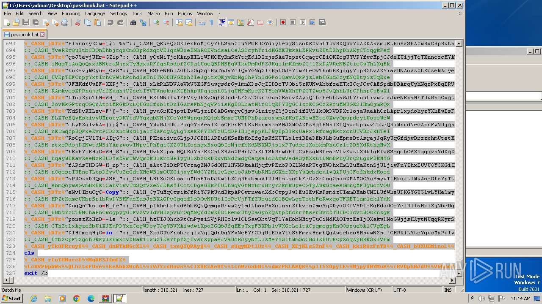Open the Windows Start menu
This screenshot has height=304, width=542.
click(x=12, y=299)
